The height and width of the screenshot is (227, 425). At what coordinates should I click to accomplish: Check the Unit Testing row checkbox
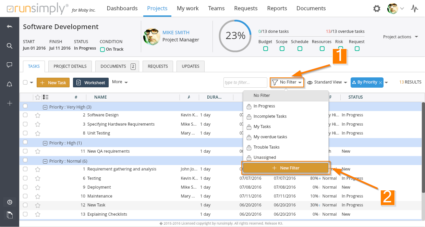point(25,133)
